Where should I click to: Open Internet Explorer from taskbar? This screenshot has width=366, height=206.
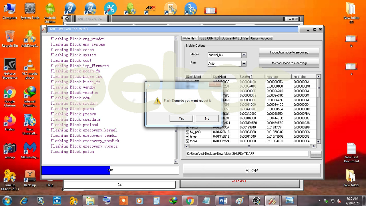pyautogui.click(x=24, y=201)
